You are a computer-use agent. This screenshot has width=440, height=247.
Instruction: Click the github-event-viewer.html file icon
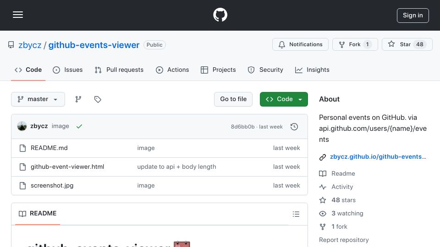(x=23, y=167)
